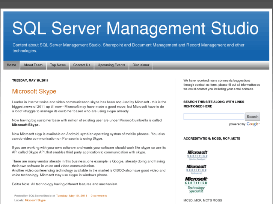Open the Home navigation tab
Screen dimensions: 273x204
click(12, 65)
